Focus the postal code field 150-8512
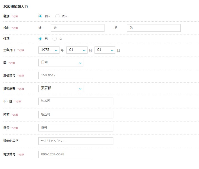The image size is (199, 169). [65, 75]
